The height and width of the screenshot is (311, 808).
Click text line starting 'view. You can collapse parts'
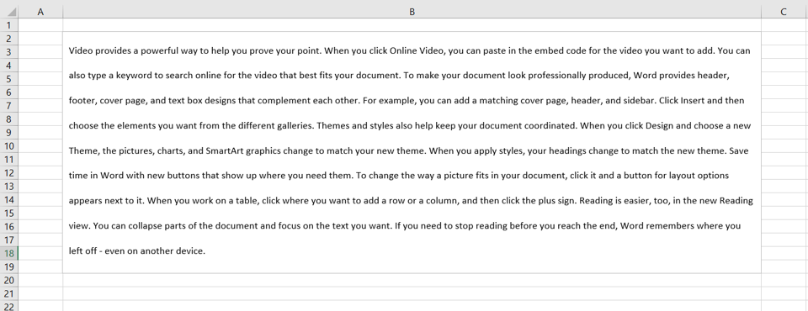pos(405,225)
